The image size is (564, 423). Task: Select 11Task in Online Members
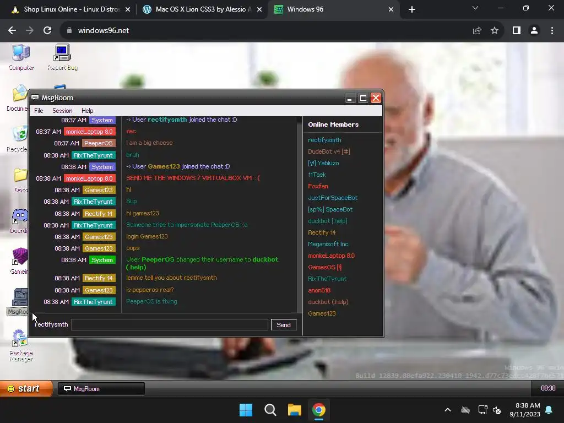pyautogui.click(x=317, y=175)
